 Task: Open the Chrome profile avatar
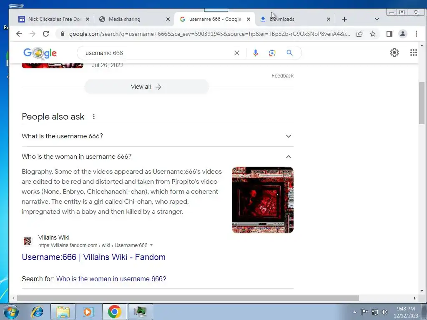(x=403, y=34)
